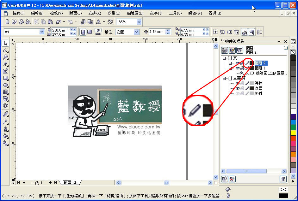
Task: Enable Snap to Grid in property bar
Action: click(215, 32)
